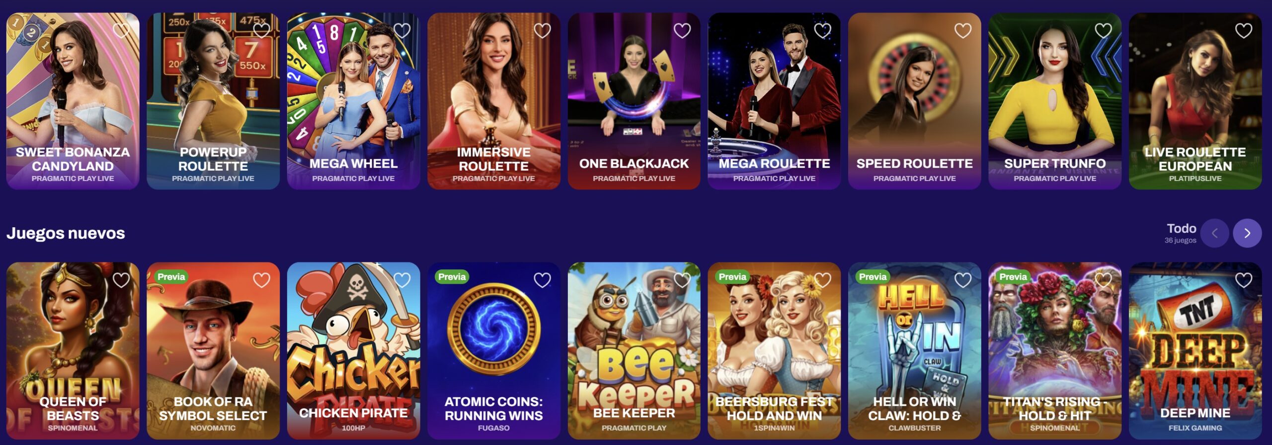The image size is (1272, 445).
Task: Show next new games with right arrow
Action: coord(1247,233)
